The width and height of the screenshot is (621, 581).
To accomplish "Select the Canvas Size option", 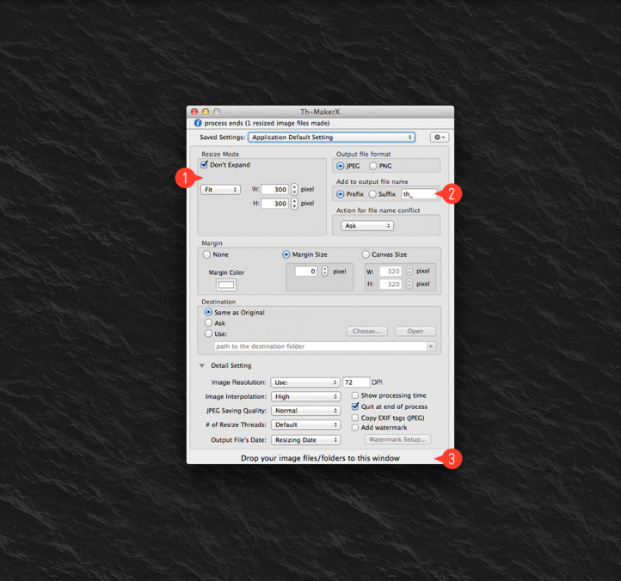I will [x=366, y=254].
